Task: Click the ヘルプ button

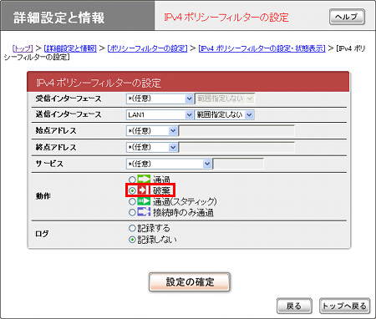Action: 347,17
